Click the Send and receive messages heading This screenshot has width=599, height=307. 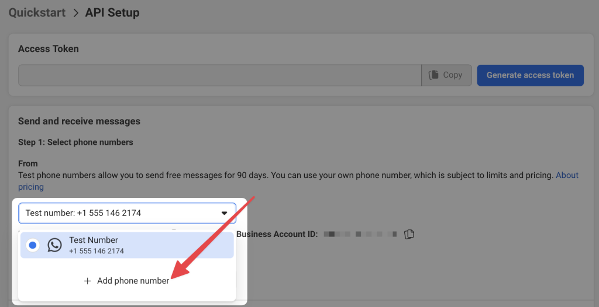pos(79,121)
